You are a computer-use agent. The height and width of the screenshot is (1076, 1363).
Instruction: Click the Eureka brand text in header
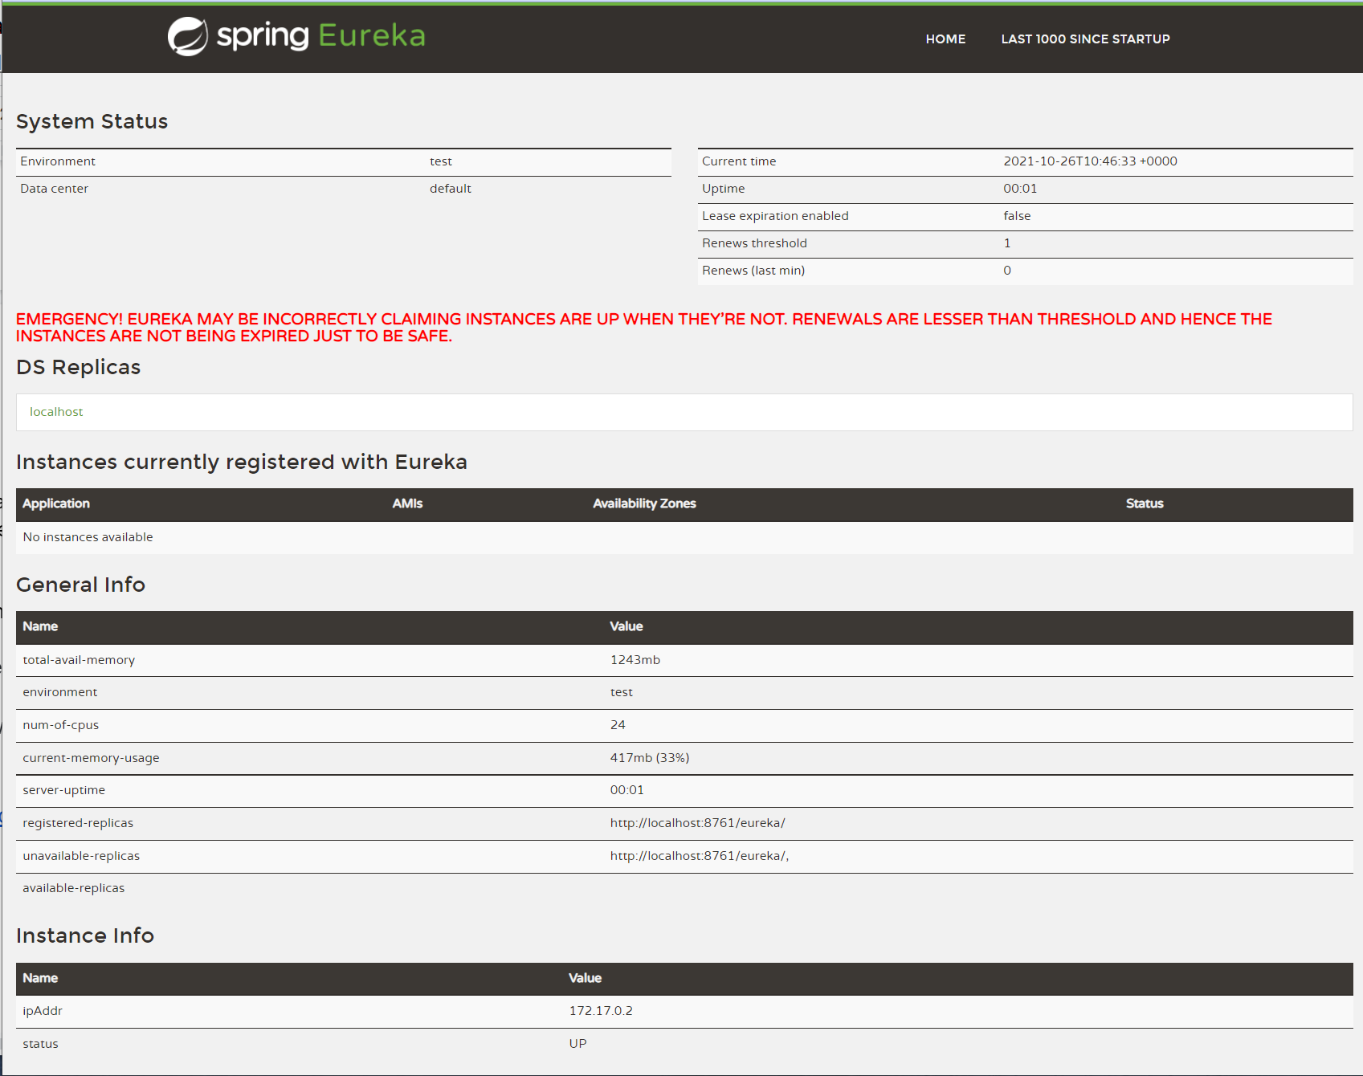click(x=371, y=36)
